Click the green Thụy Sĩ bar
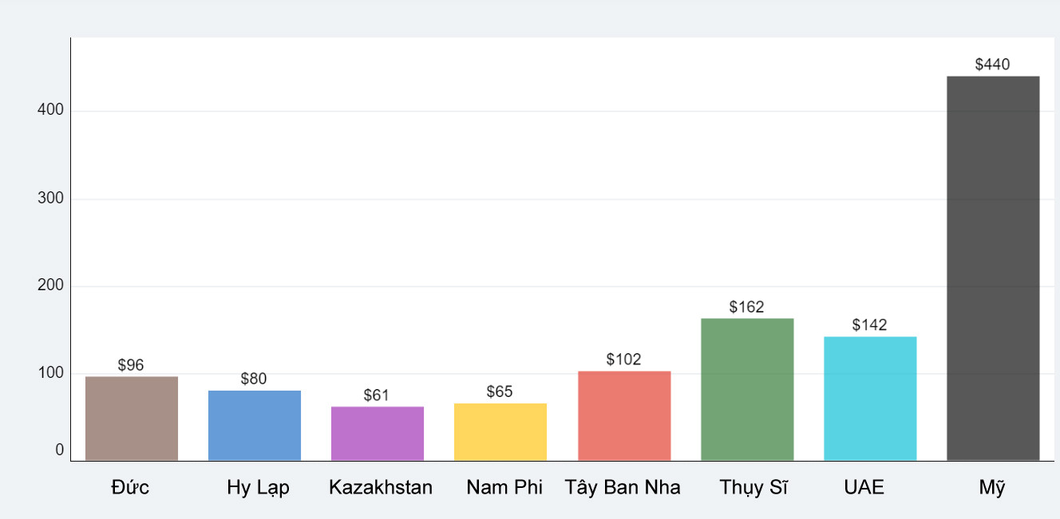 (x=747, y=390)
